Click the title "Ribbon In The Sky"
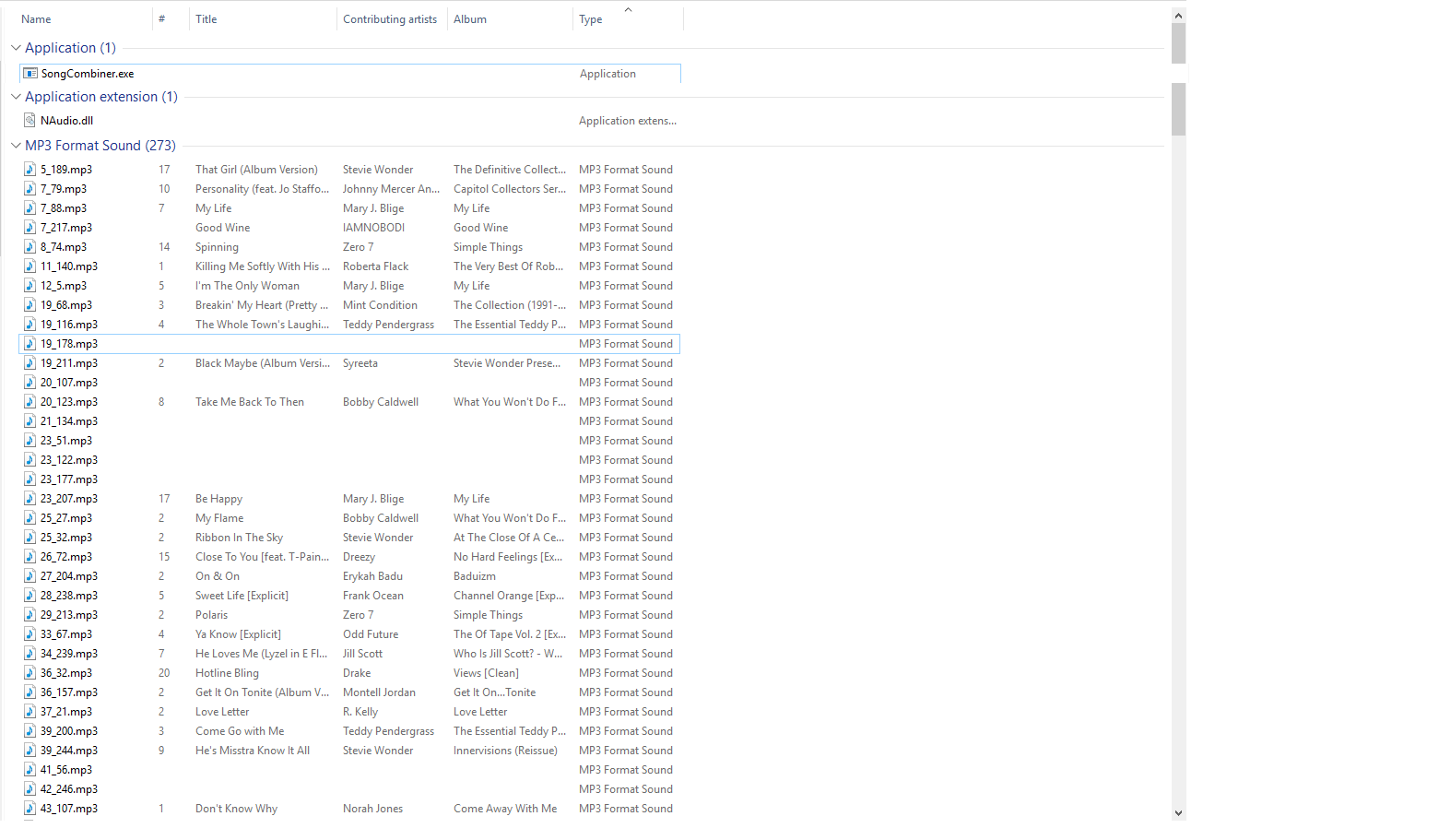 tap(239, 538)
